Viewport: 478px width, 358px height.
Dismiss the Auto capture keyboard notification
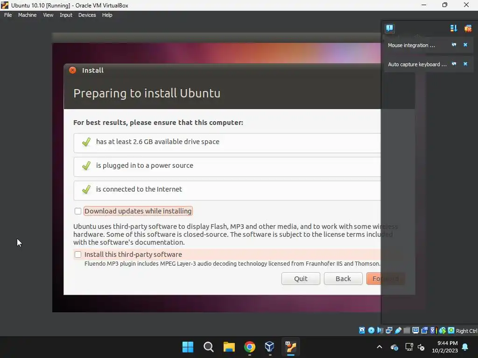point(465,64)
